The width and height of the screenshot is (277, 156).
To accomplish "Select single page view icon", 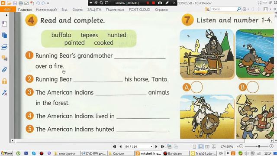I will click(x=194, y=146).
